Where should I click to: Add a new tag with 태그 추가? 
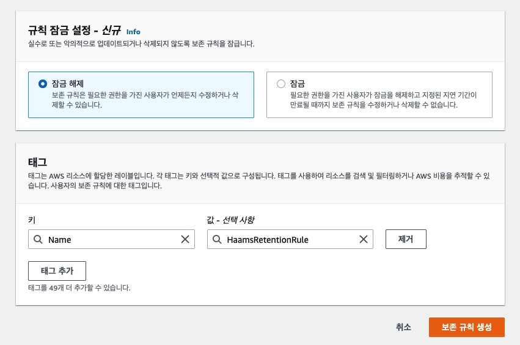57,271
